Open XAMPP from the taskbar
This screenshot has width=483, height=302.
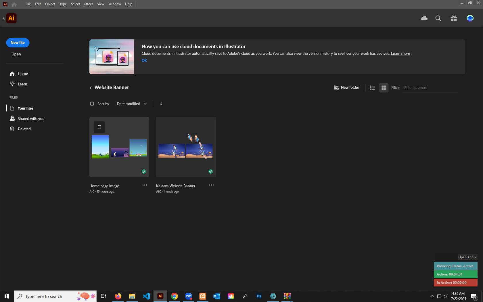203,296
